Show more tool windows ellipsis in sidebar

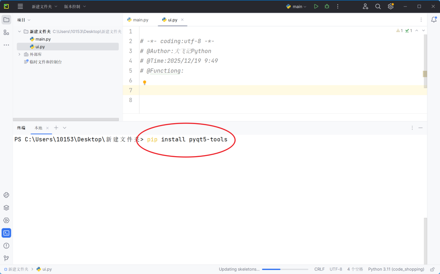point(6,45)
